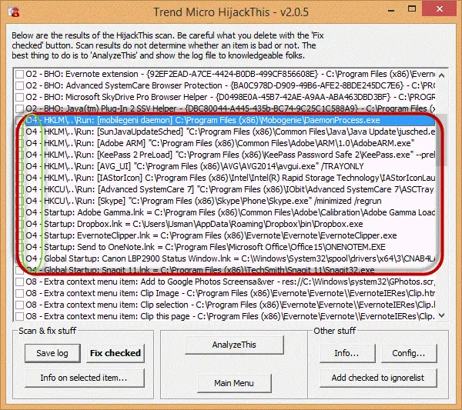Click the Save log button

52,353
